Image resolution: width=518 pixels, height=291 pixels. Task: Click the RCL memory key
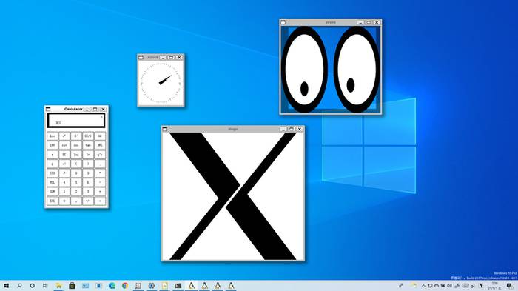pyautogui.click(x=53, y=182)
